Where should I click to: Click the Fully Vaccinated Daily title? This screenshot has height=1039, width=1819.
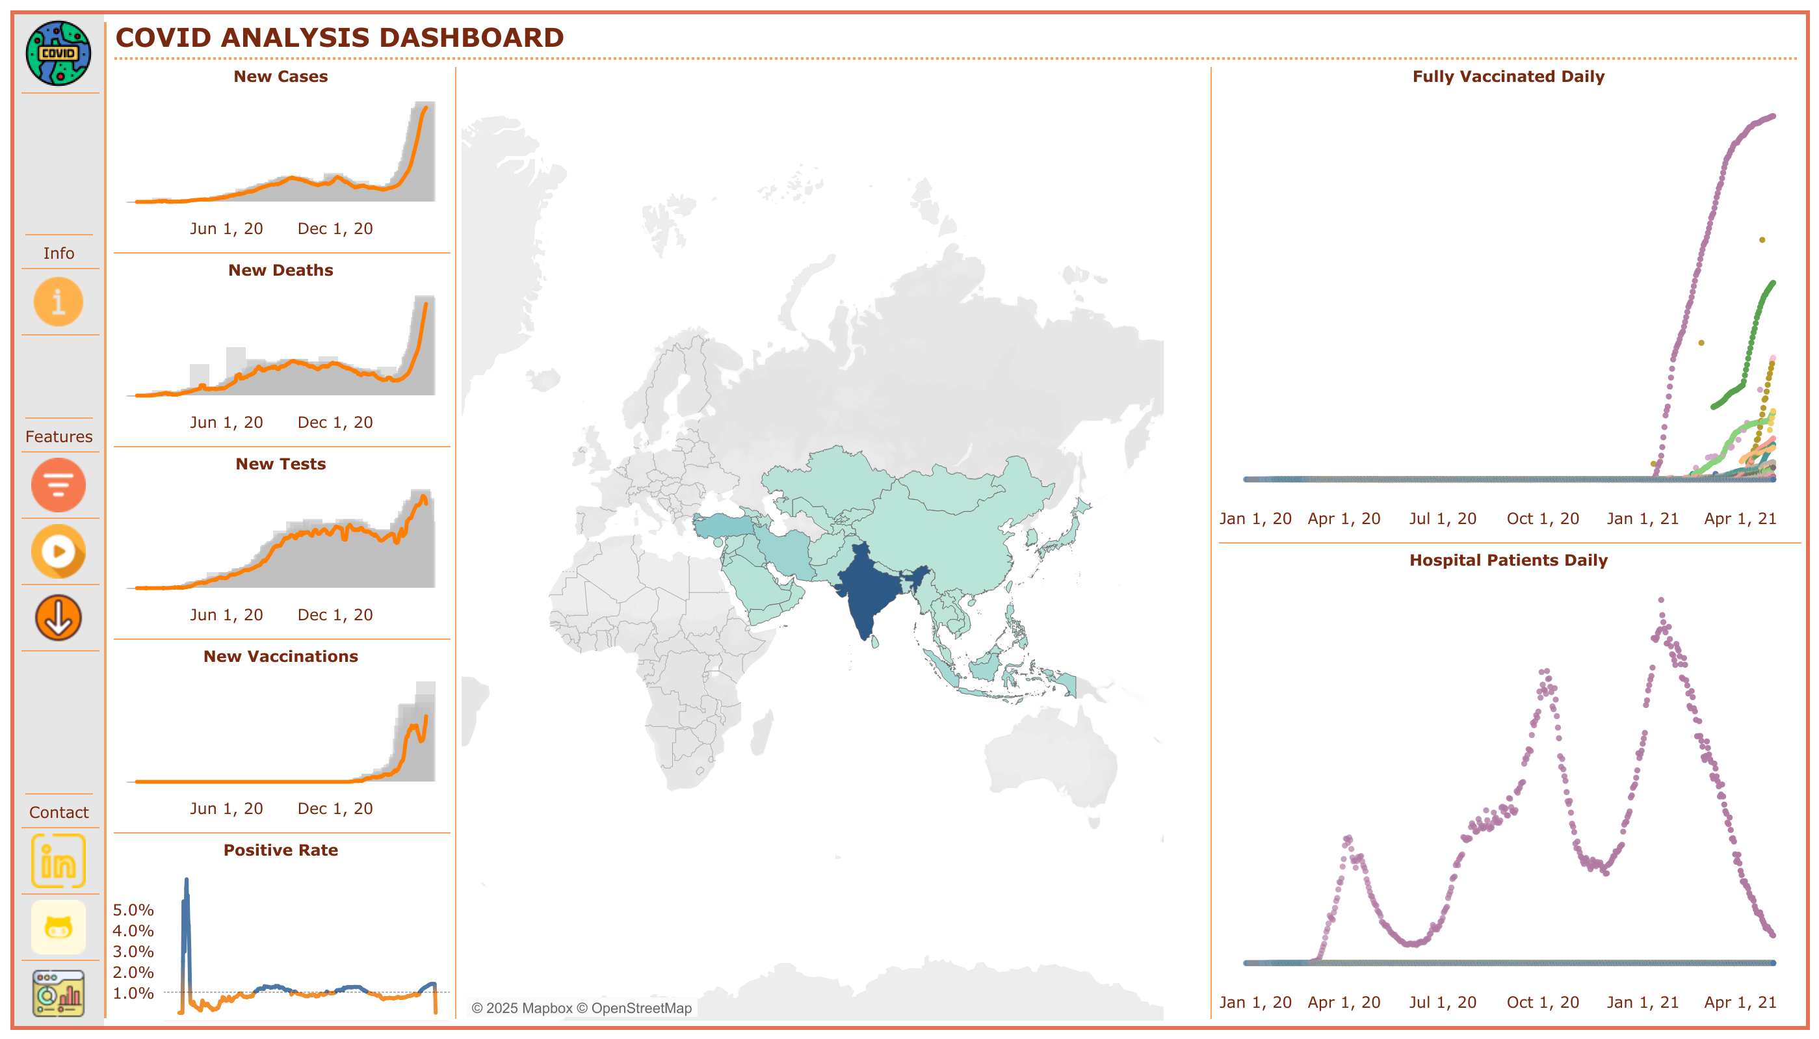pos(1508,76)
